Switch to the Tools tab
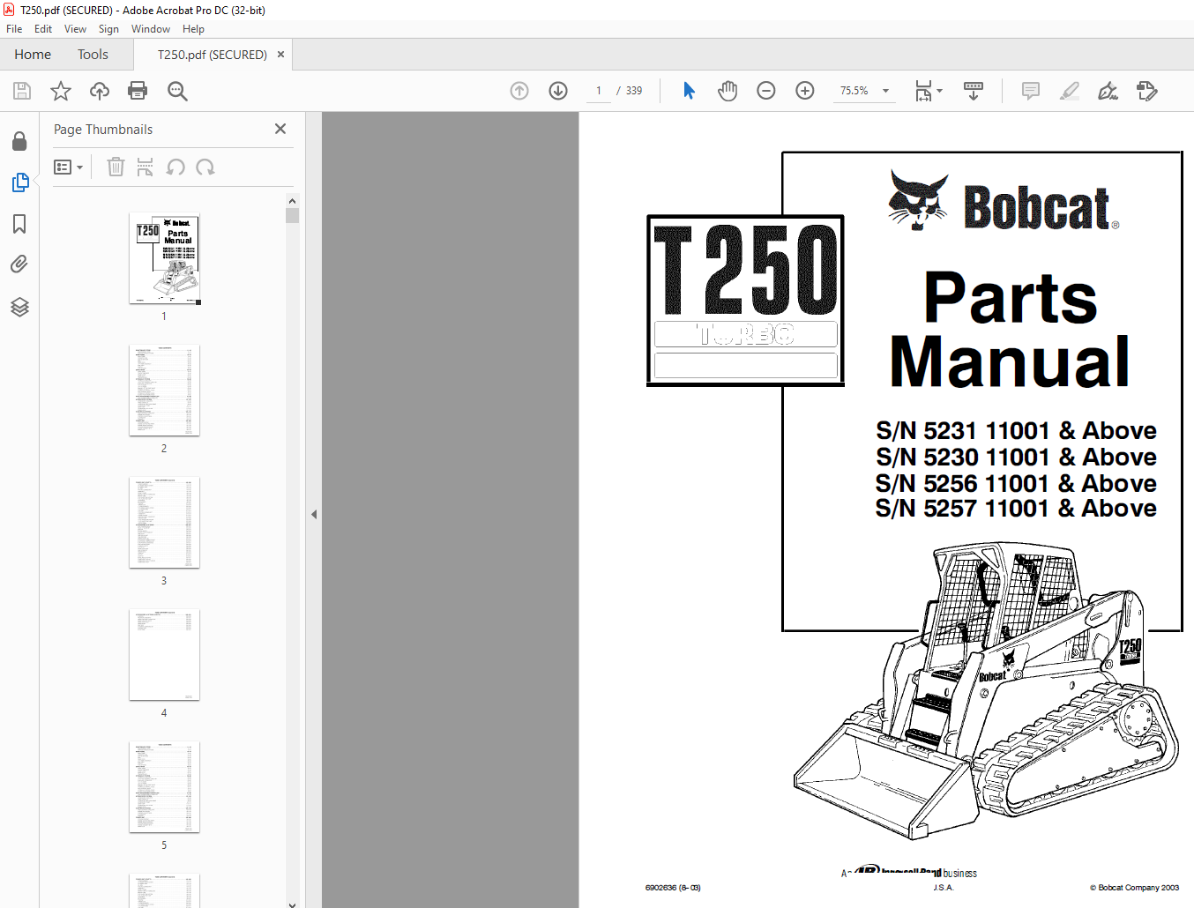 pyautogui.click(x=93, y=55)
